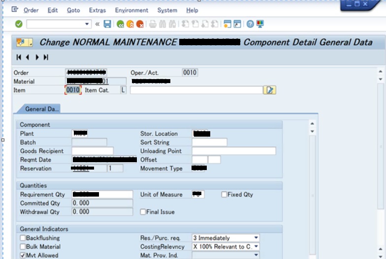
Task: Click the Goods Recipient input field
Action: pyautogui.click(x=93, y=151)
